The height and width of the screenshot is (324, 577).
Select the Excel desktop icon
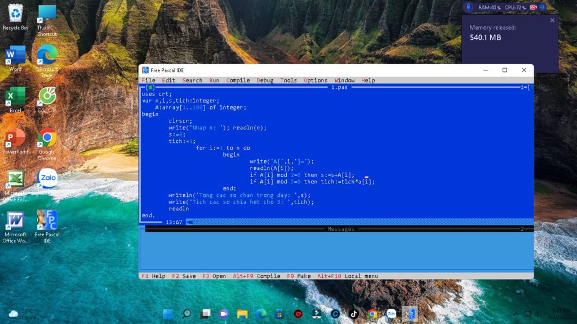click(x=15, y=100)
